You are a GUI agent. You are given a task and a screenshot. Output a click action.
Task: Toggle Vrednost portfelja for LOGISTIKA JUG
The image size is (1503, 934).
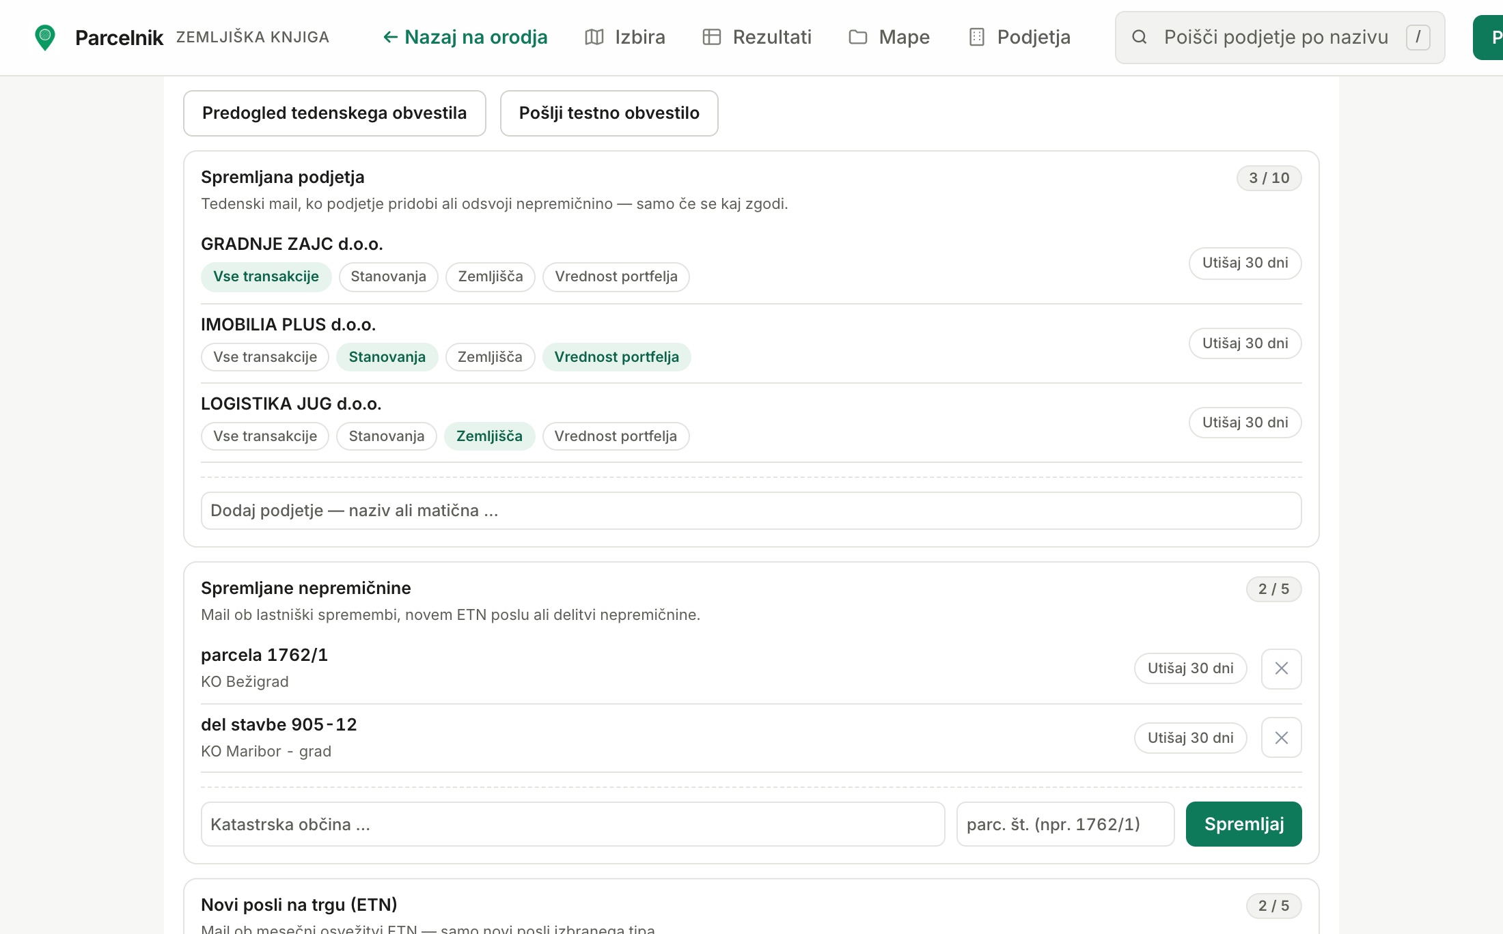tap(616, 436)
